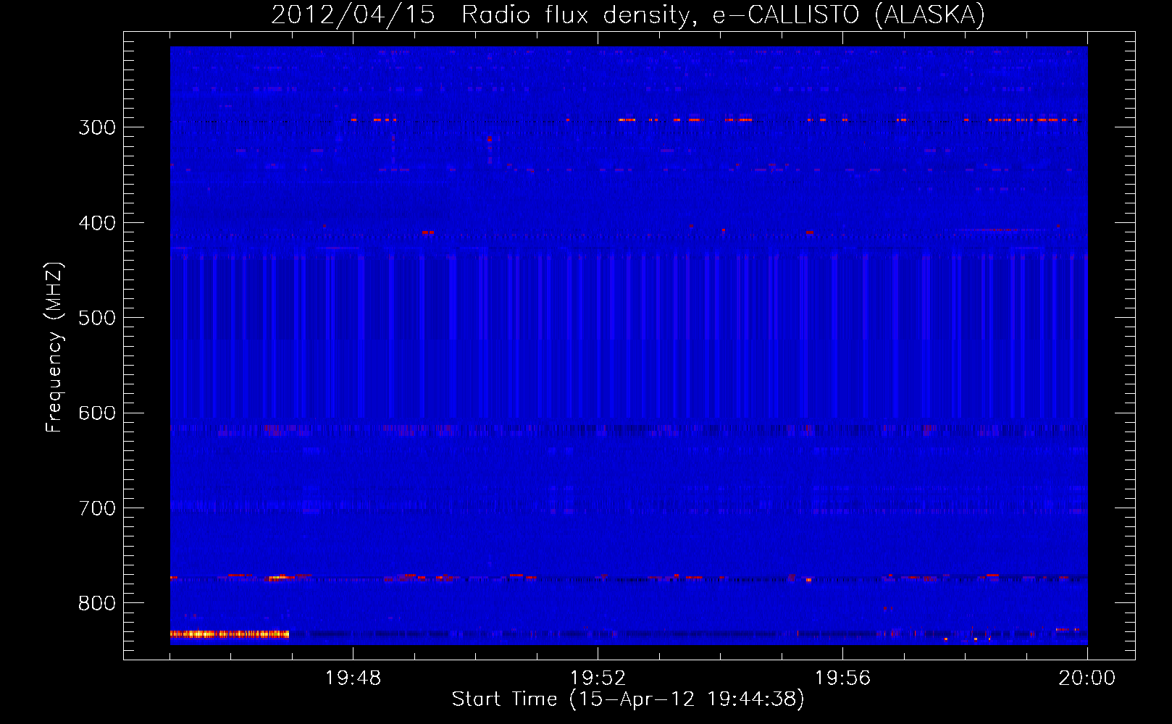This screenshot has width=1172, height=724.
Task: Click the 800 frequency tick label
Action: coord(97,604)
